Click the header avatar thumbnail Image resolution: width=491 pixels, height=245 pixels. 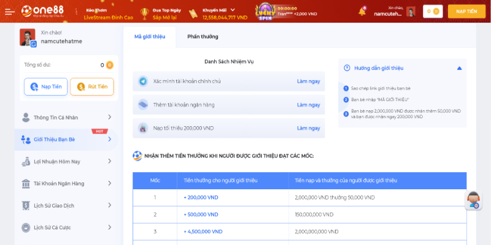coord(411,12)
